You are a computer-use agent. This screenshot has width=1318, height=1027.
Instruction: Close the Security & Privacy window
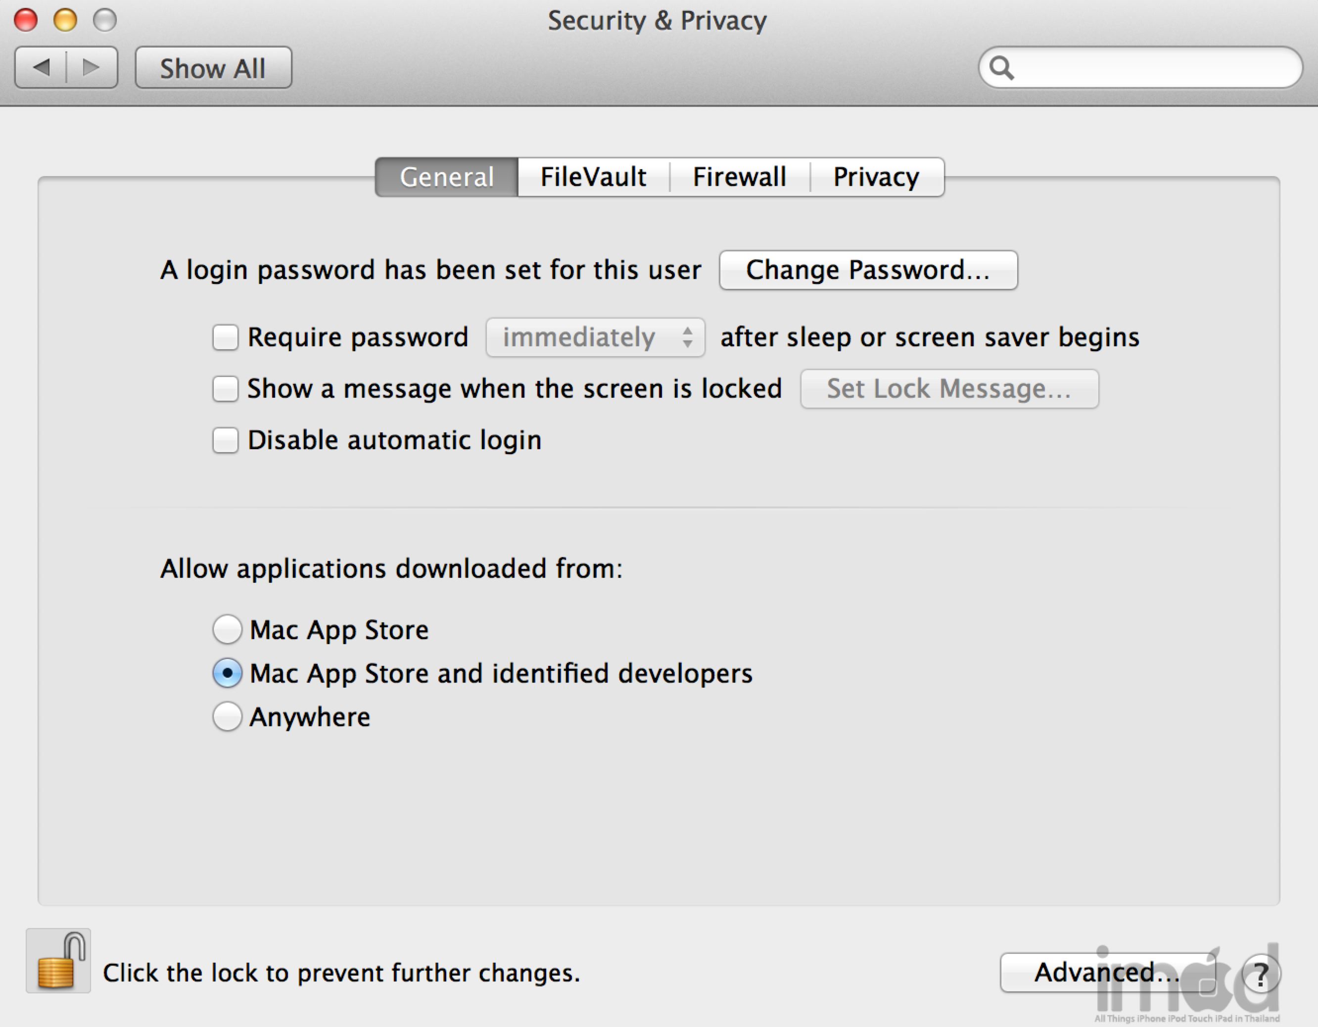click(26, 20)
